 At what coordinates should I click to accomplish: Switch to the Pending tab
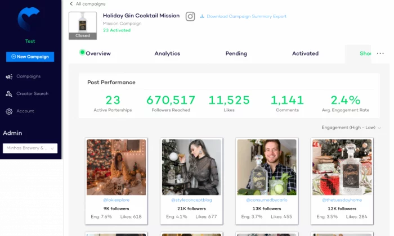[x=236, y=53]
